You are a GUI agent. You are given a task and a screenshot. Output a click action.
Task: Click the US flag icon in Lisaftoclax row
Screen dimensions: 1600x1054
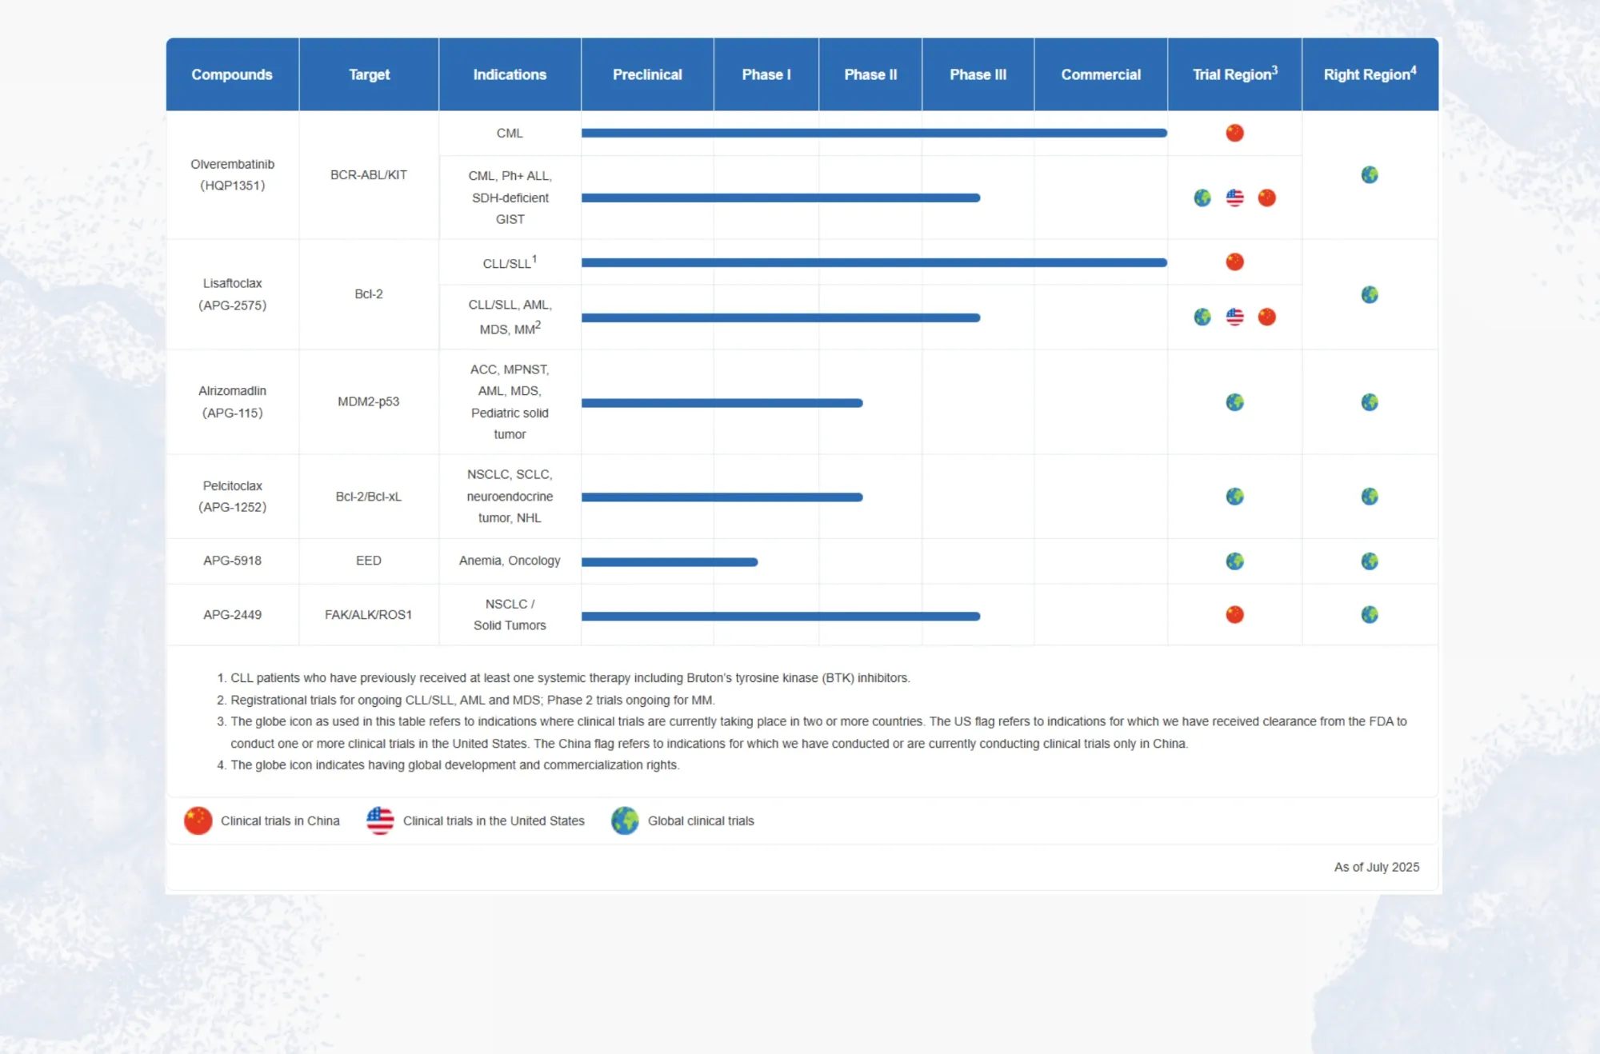[x=1234, y=317]
